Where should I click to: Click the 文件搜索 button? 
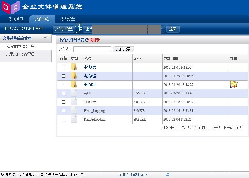pyautogui.click(x=123, y=49)
